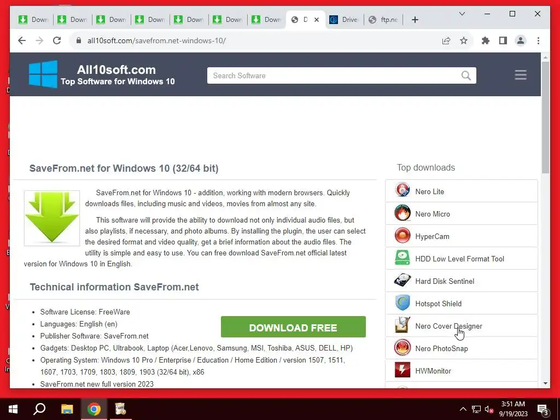
Task: Open Windows taskbar search
Action: (x=39, y=409)
